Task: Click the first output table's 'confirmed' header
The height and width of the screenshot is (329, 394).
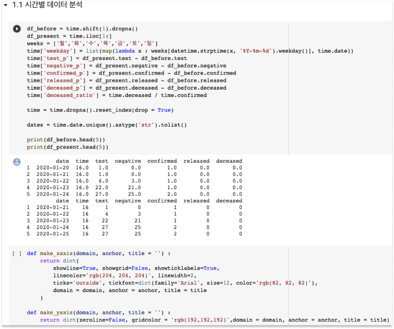Action: coord(162,161)
